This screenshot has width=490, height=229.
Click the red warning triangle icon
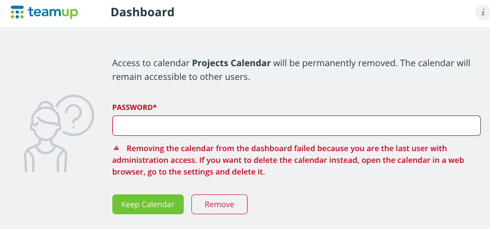pyautogui.click(x=116, y=148)
